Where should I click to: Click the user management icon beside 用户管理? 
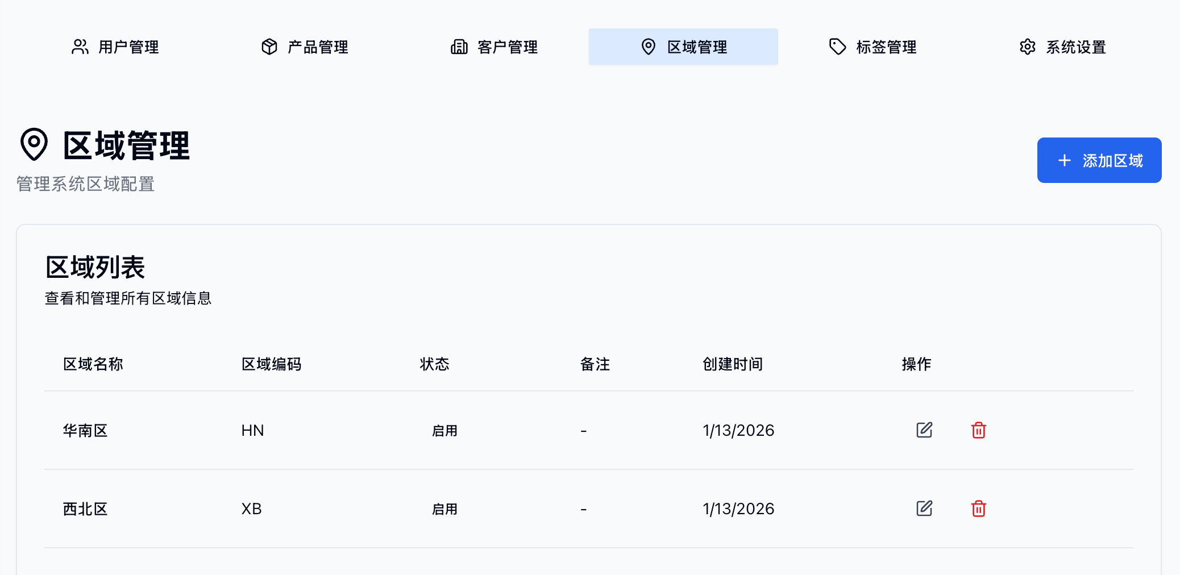pos(80,47)
